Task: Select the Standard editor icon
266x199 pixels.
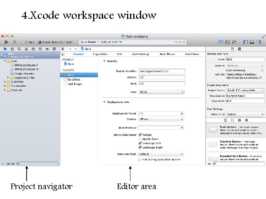Action: (x=221, y=42)
